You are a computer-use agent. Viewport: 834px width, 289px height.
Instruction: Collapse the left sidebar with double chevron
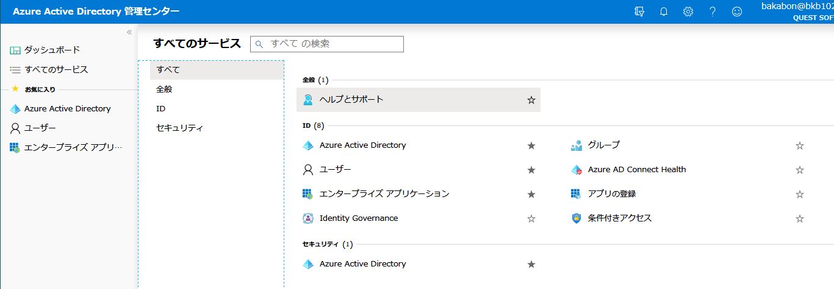(129, 32)
